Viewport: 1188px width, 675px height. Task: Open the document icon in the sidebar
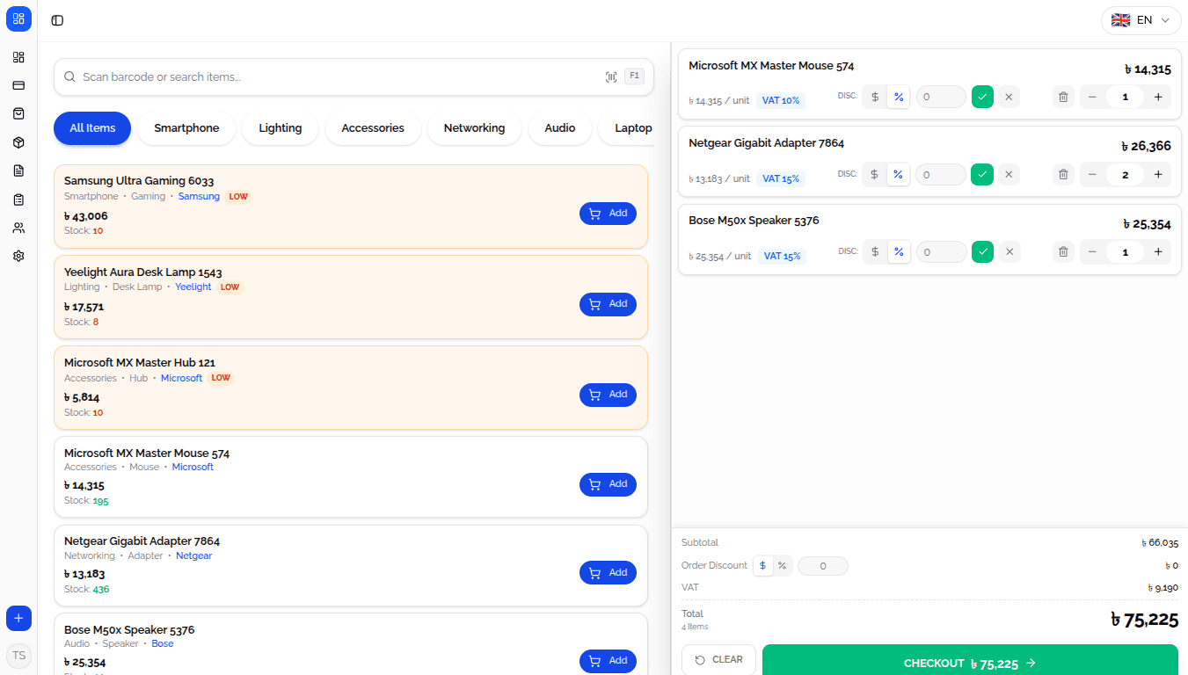(18, 171)
